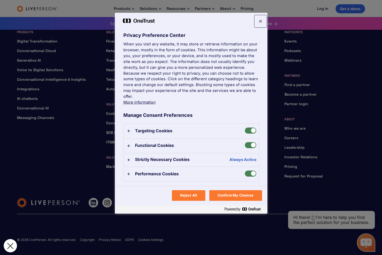Open Generative AI footer link
This screenshot has width=382, height=255.
pos(29,60)
